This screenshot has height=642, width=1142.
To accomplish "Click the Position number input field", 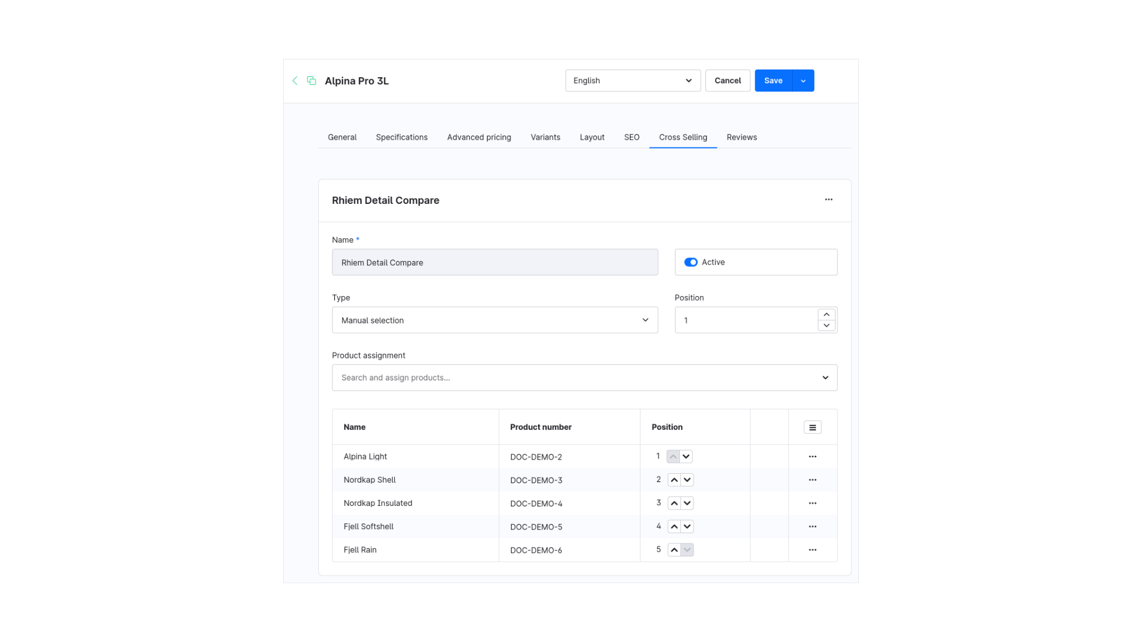I will coord(746,320).
